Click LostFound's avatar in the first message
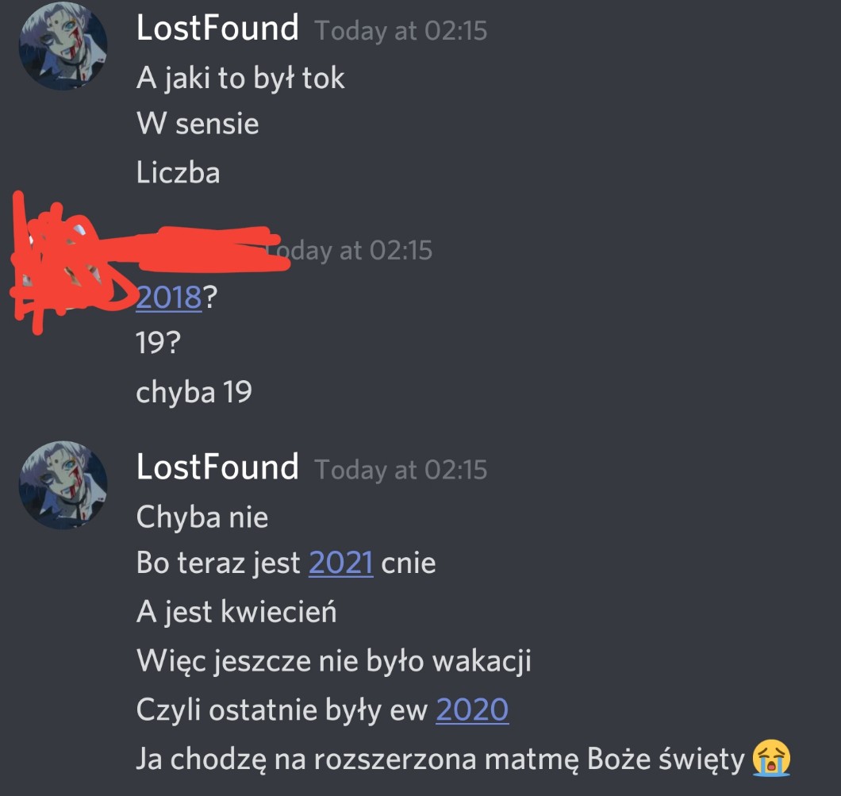Viewport: 841px width, 796px height. click(63, 45)
